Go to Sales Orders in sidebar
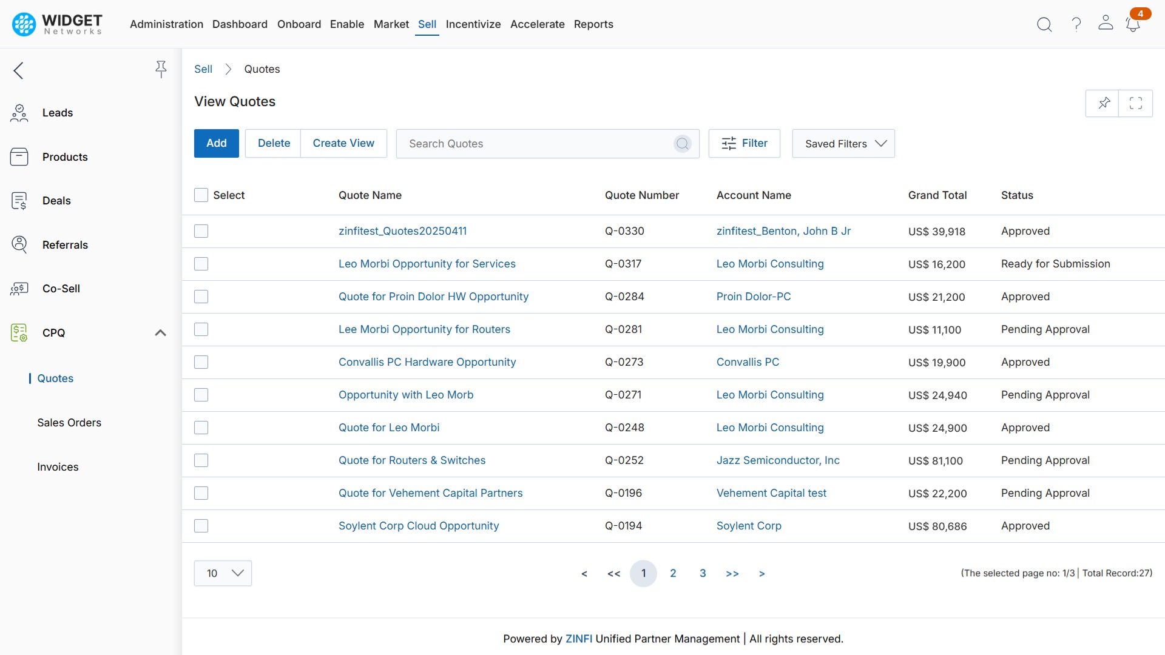Screen dimensions: 1165x655 click(69, 423)
